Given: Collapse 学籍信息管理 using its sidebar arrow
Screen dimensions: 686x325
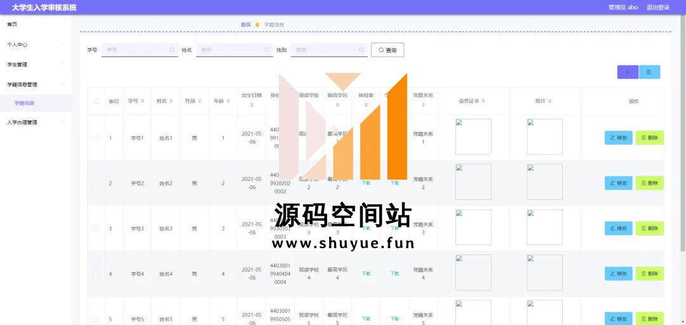Looking at the screenshot, I should point(62,84).
